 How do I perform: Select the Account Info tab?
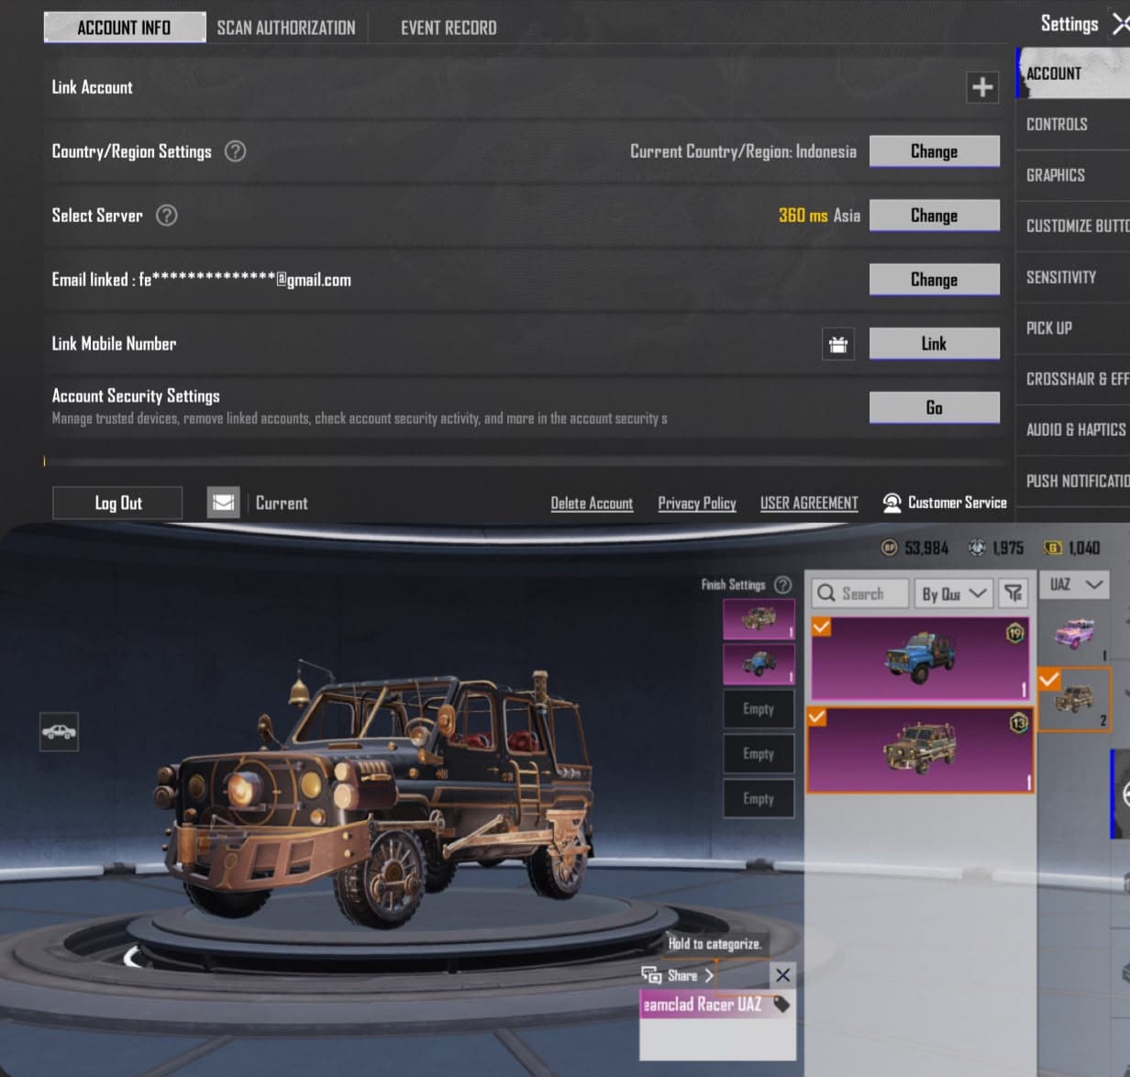coord(125,28)
